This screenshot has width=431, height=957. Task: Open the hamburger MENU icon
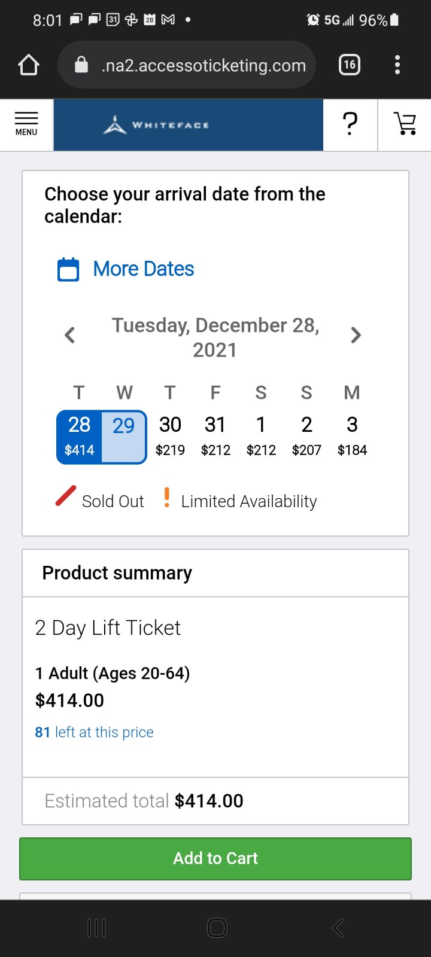(x=26, y=124)
